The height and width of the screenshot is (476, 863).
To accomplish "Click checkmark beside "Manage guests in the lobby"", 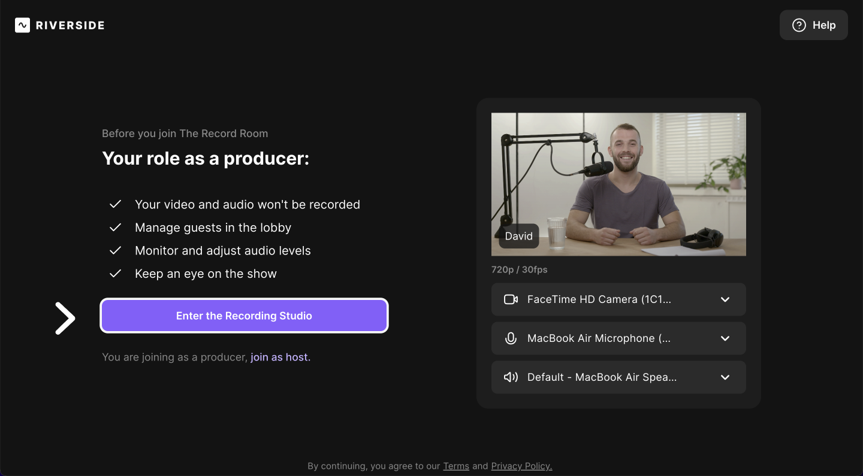I will click(115, 228).
